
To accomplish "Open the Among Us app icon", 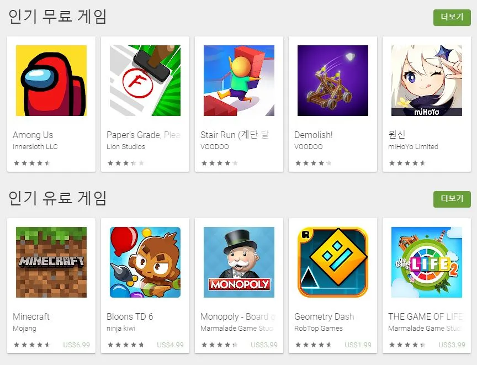I will coord(51,81).
